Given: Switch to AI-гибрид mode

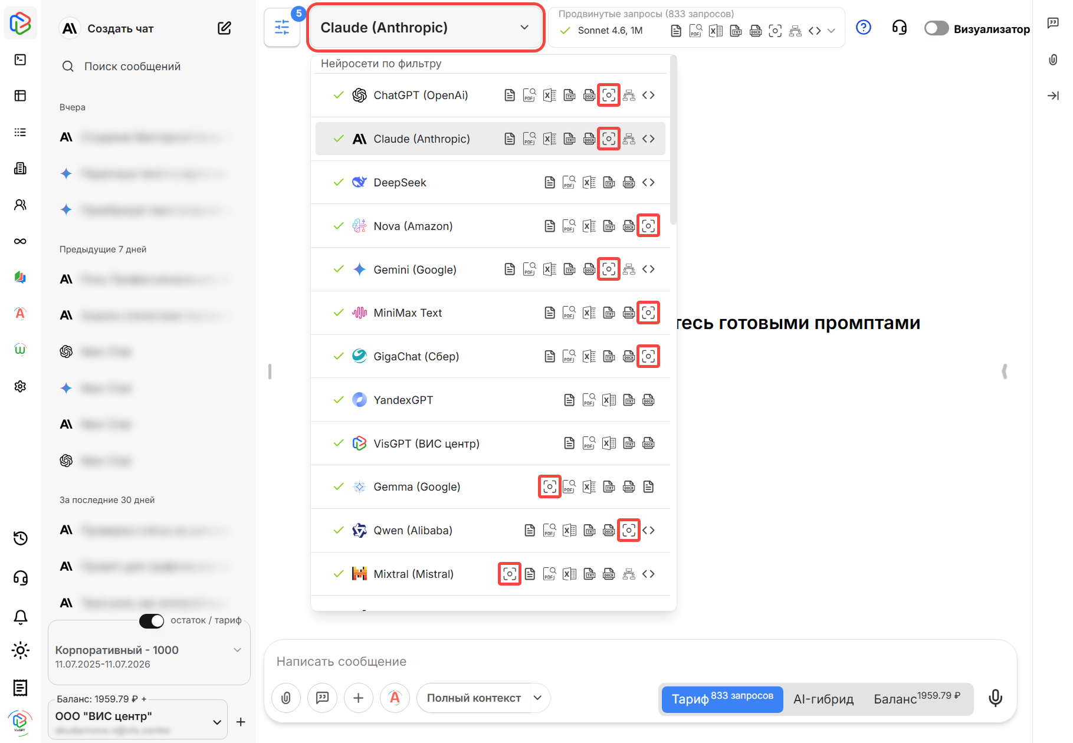Looking at the screenshot, I should (x=823, y=699).
